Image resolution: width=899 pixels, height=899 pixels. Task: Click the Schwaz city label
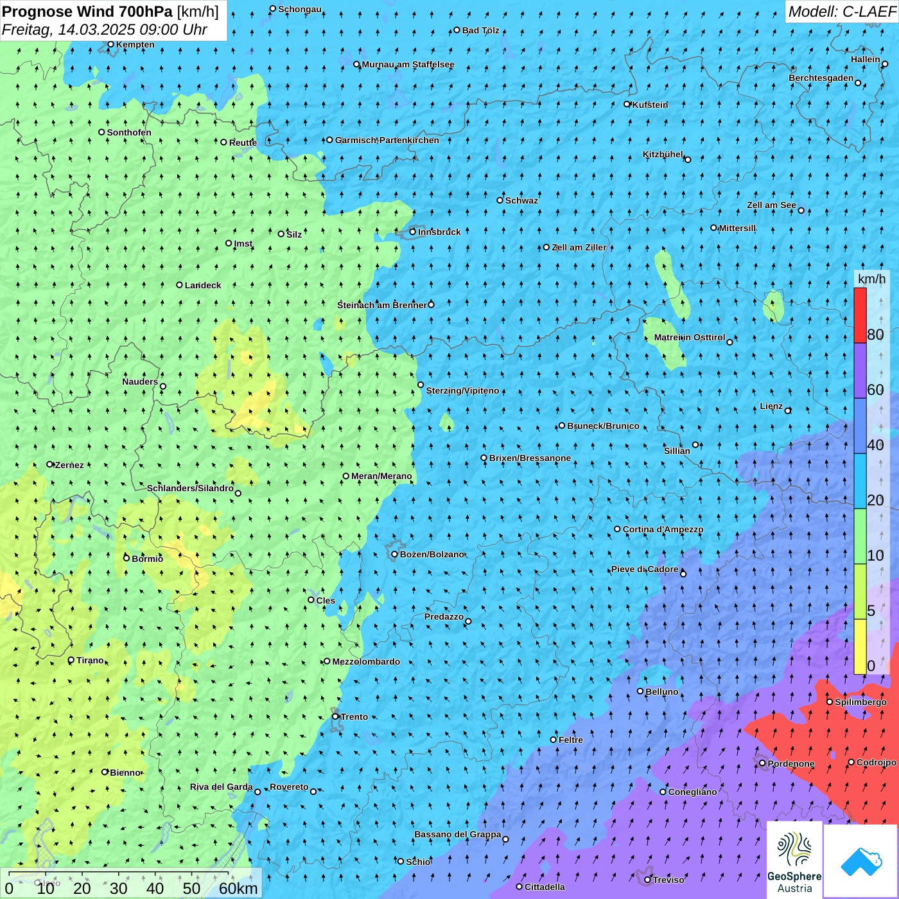point(521,200)
